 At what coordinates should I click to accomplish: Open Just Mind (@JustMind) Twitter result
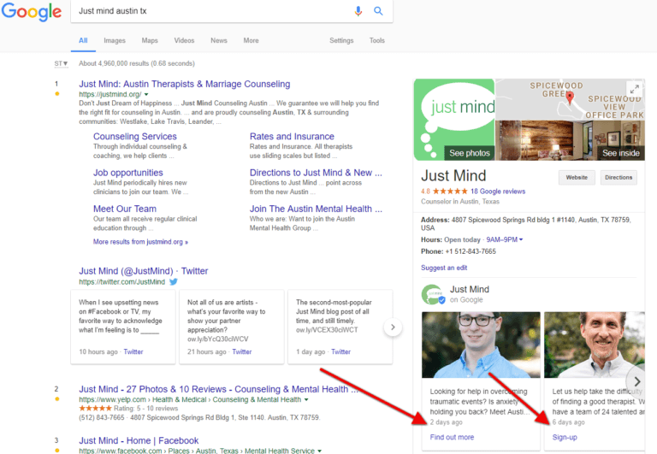point(144,271)
